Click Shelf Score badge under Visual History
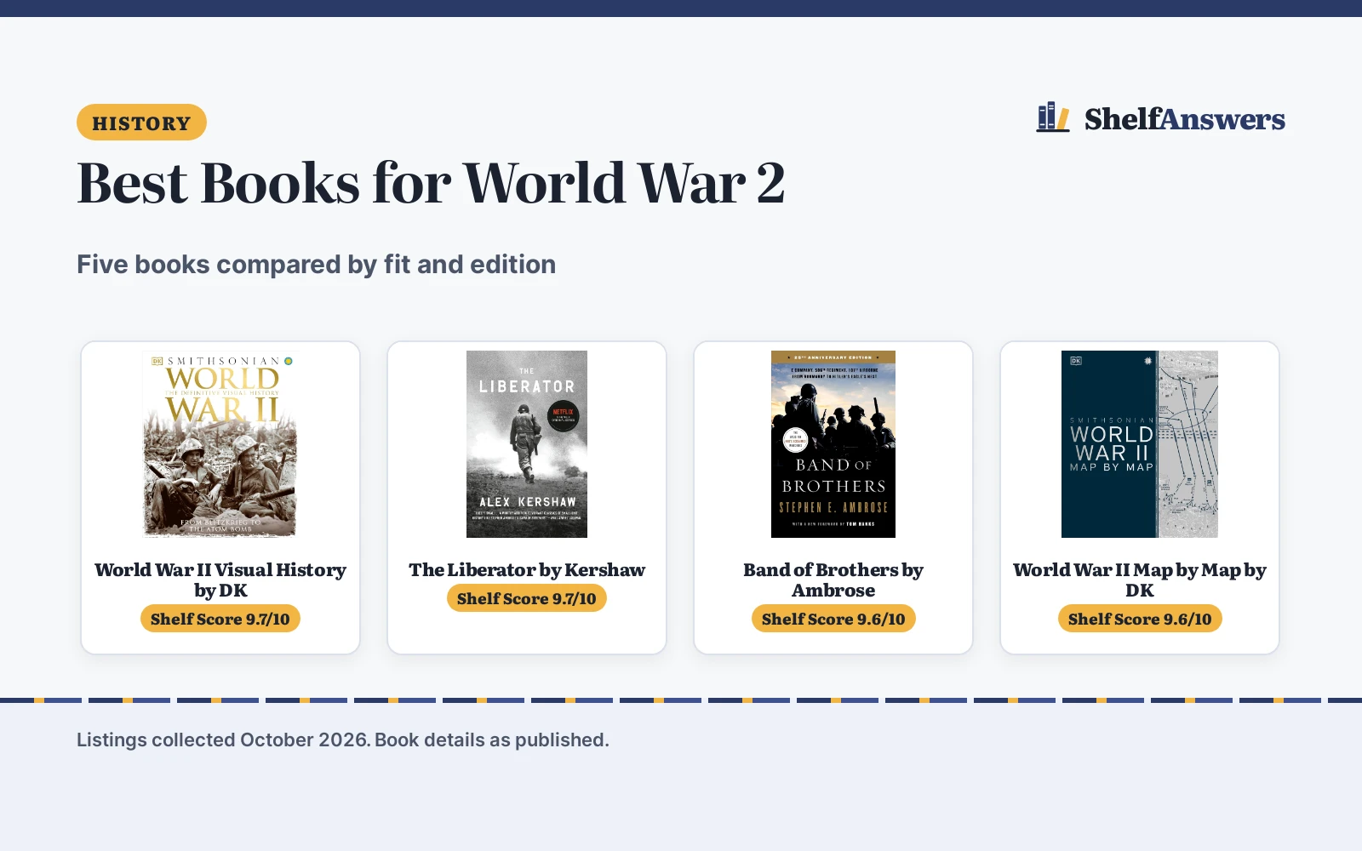 220,619
